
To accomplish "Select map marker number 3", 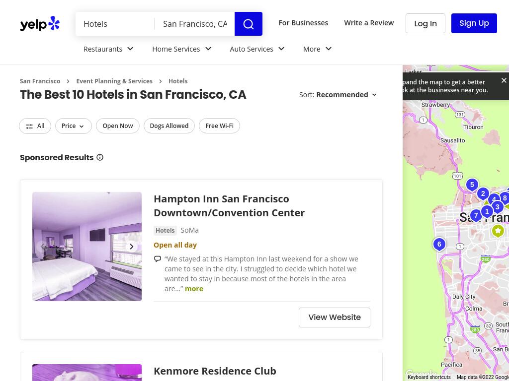I will [x=497, y=207].
